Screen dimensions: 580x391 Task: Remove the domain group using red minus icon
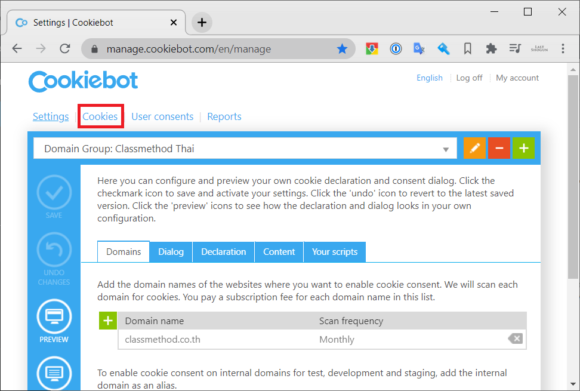click(x=499, y=147)
